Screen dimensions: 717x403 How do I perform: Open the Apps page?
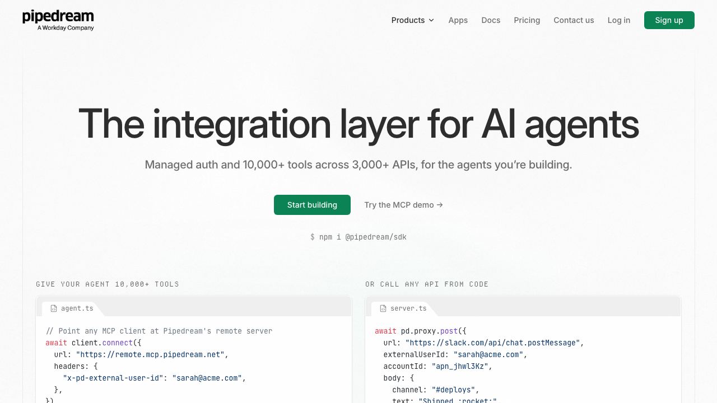coord(458,20)
